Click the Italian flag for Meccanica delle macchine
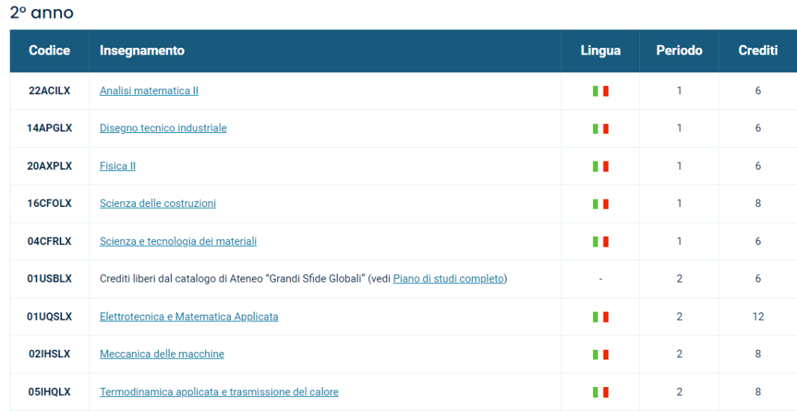The height and width of the screenshot is (411, 797). [601, 354]
